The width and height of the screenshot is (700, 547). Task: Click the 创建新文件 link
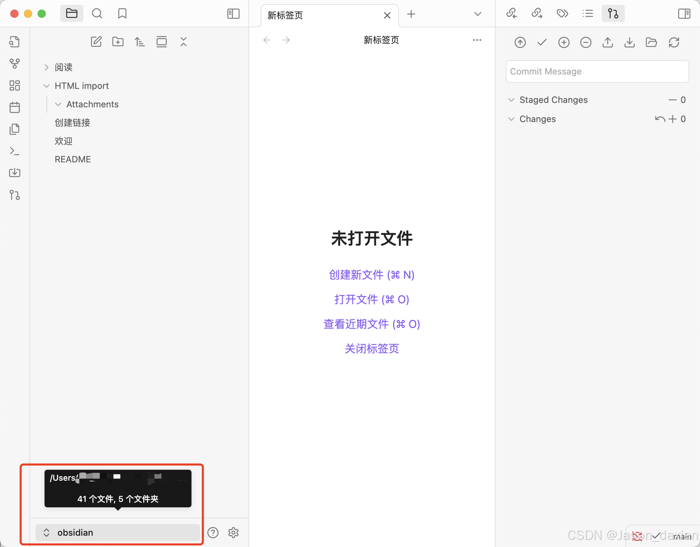[372, 275]
